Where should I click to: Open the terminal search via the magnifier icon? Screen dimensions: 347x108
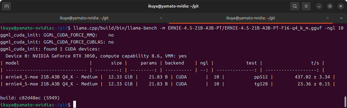click(295, 6)
